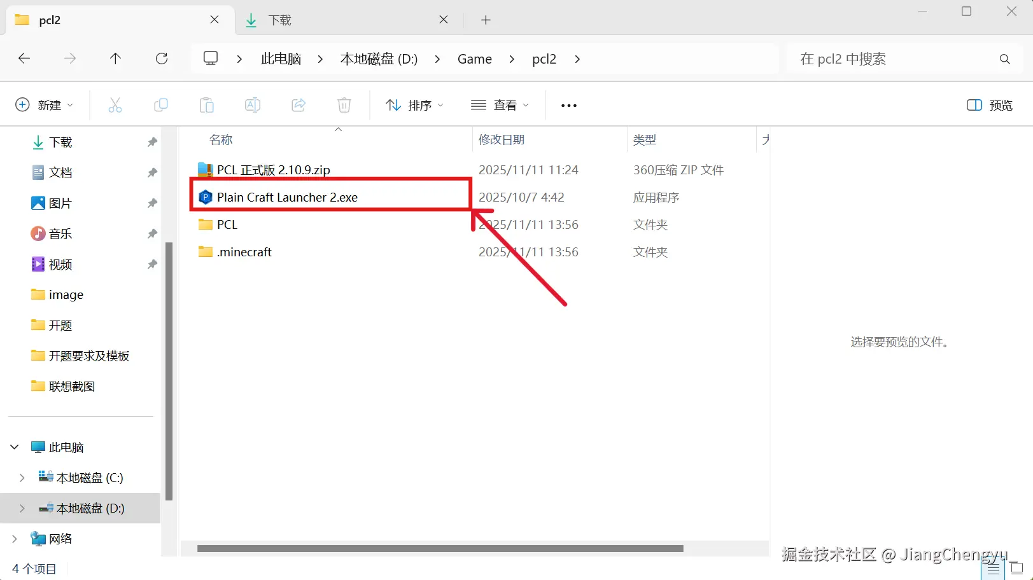
Task: Open the 查看 view dropdown
Action: coord(500,105)
